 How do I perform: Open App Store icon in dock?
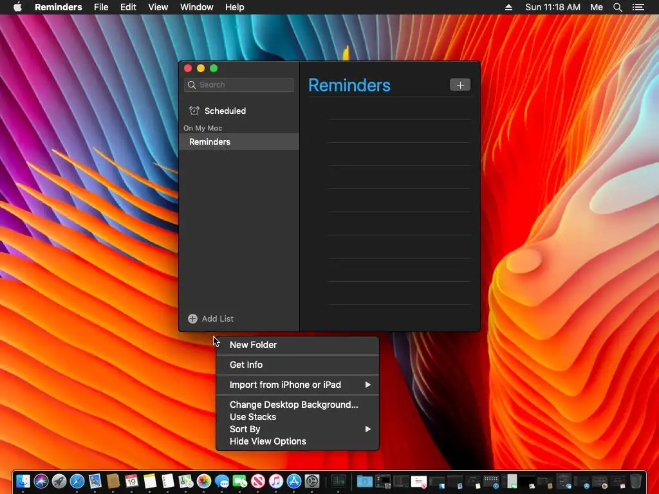click(294, 481)
